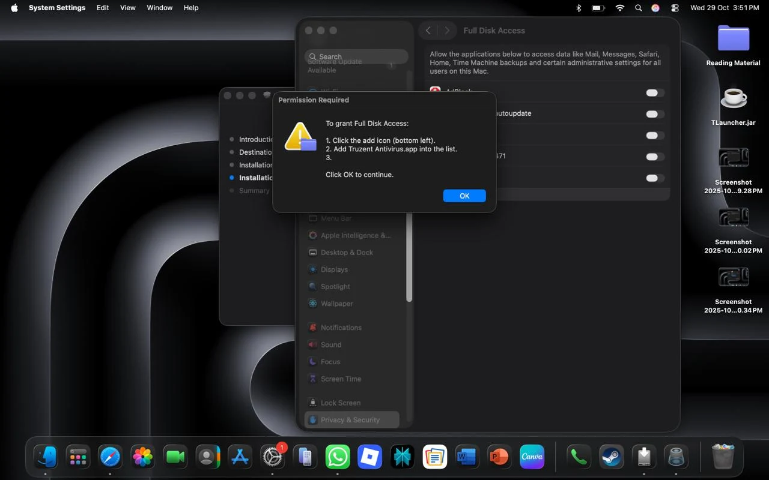The width and height of the screenshot is (769, 480).
Task: Open Notifications settings in sidebar
Action: point(341,328)
